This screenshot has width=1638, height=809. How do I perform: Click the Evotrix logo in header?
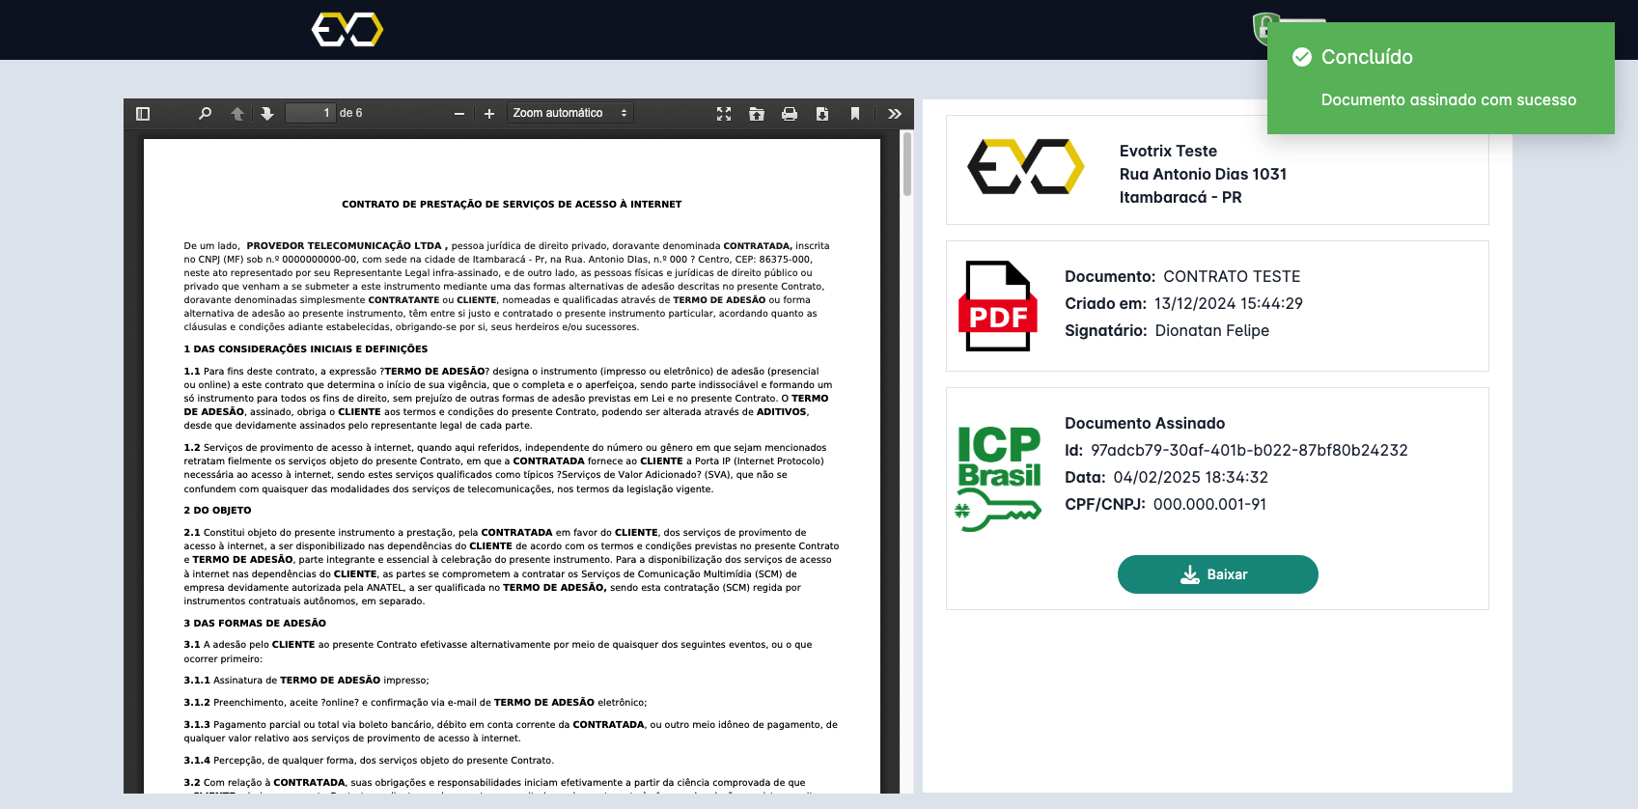tap(347, 30)
